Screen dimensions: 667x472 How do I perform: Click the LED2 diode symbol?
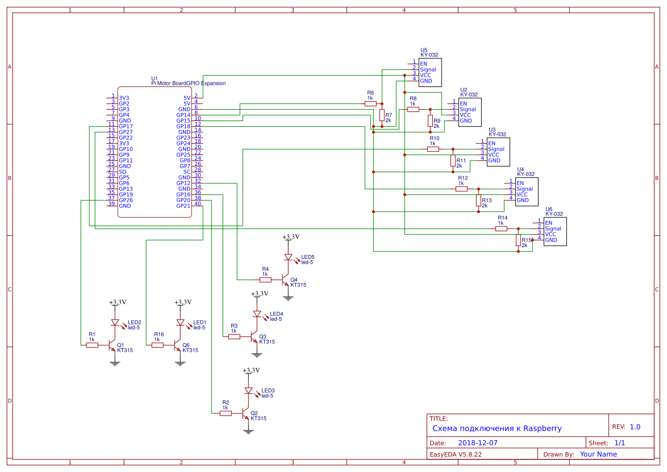115,323
